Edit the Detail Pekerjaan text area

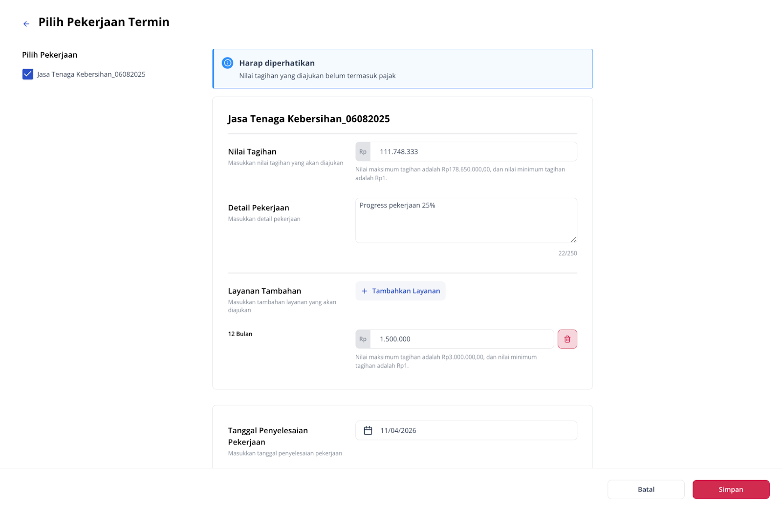coord(466,220)
